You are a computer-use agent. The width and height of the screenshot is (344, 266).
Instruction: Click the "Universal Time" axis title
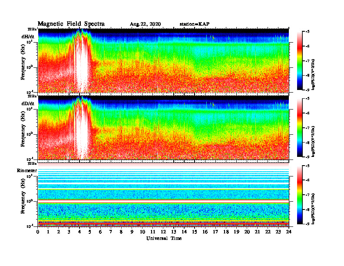[164, 238]
